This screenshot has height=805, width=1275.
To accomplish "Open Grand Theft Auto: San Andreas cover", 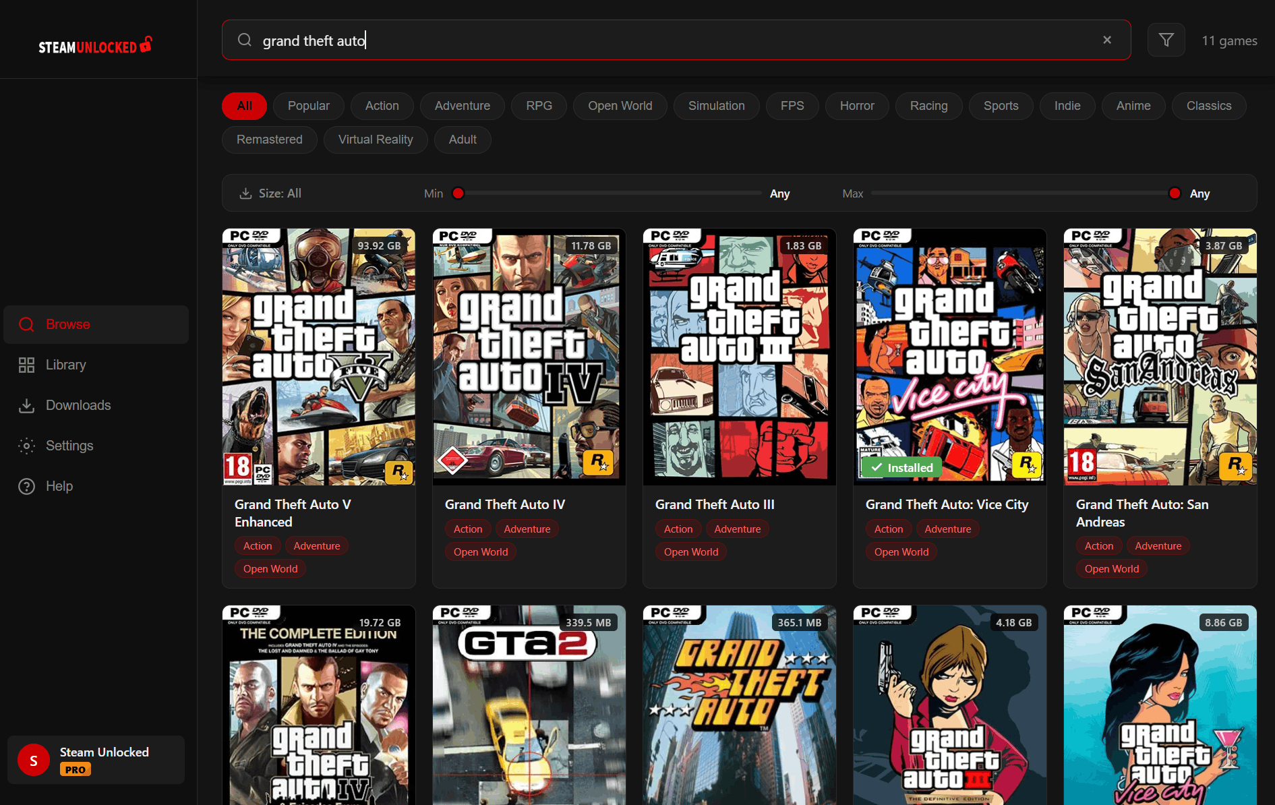I will 1160,357.
